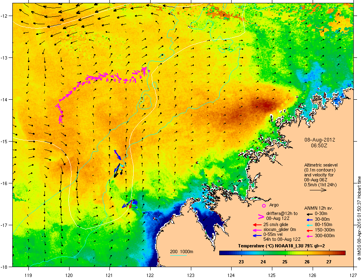Screen dimensions: 362x279
Task: Click the '0-55m vel' legend label
Action: pyautogui.click(x=274, y=234)
